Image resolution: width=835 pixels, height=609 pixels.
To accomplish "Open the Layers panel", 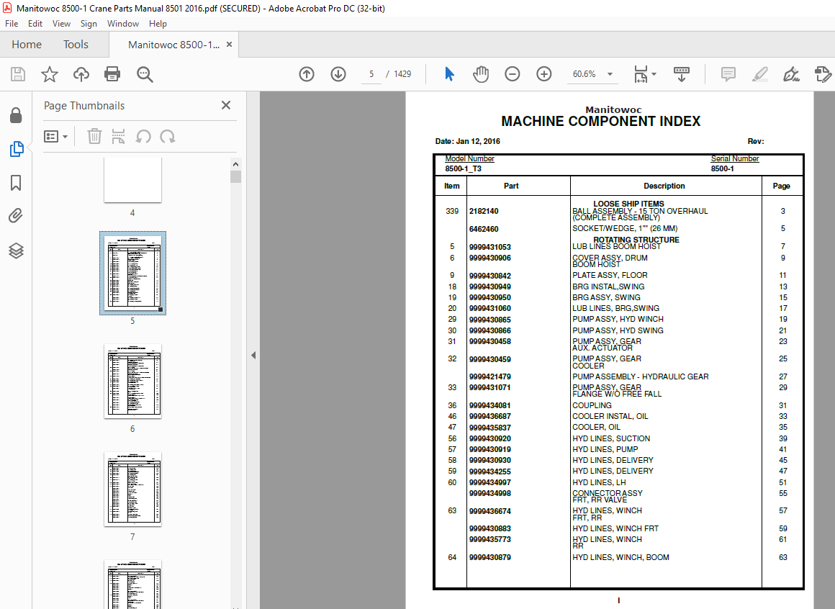I will tap(16, 251).
